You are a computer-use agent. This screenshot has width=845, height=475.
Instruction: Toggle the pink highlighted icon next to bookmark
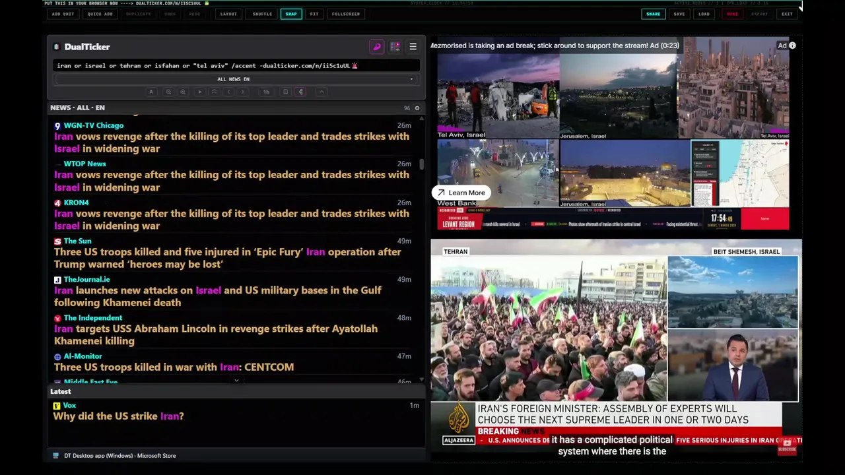301,92
